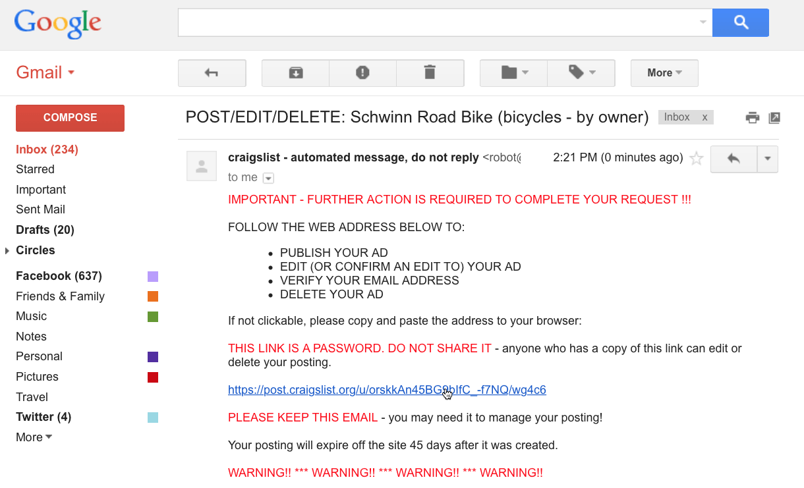804x488 pixels.
Task: Show details of the sender
Action: tap(268, 178)
